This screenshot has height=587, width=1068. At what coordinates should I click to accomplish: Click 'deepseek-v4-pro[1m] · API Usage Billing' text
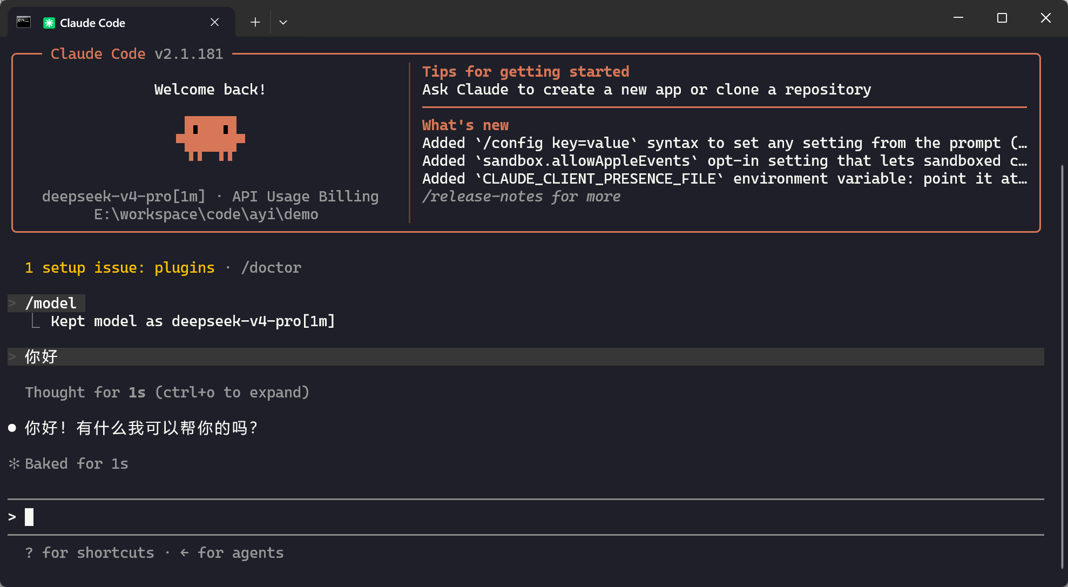pos(211,196)
